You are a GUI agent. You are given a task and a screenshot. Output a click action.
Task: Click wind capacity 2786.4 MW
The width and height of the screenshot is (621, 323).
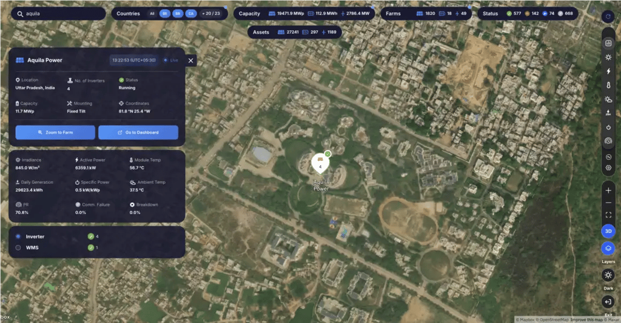(x=355, y=13)
